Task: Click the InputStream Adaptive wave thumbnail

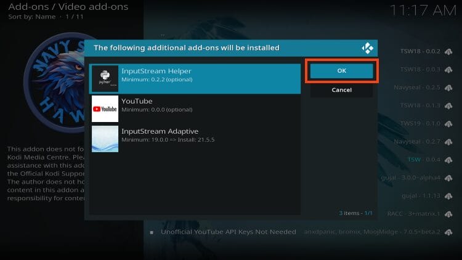Action: [105, 139]
